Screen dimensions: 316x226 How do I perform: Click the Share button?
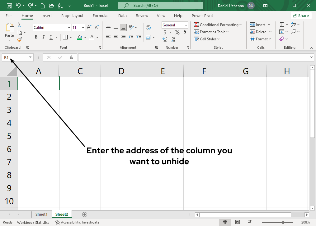click(301, 16)
